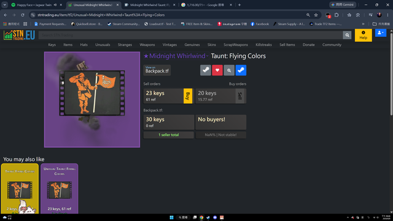The image size is (393, 221).
Task: Click the address bar URL
Action: tap(101, 15)
